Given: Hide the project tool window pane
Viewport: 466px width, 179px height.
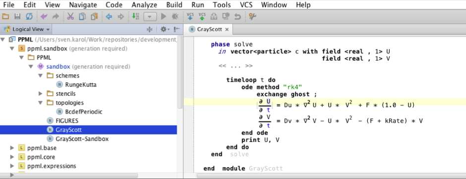Looking at the screenshot, I should point(176,29).
